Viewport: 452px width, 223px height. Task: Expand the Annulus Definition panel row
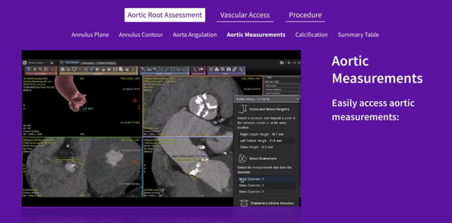pos(283,90)
